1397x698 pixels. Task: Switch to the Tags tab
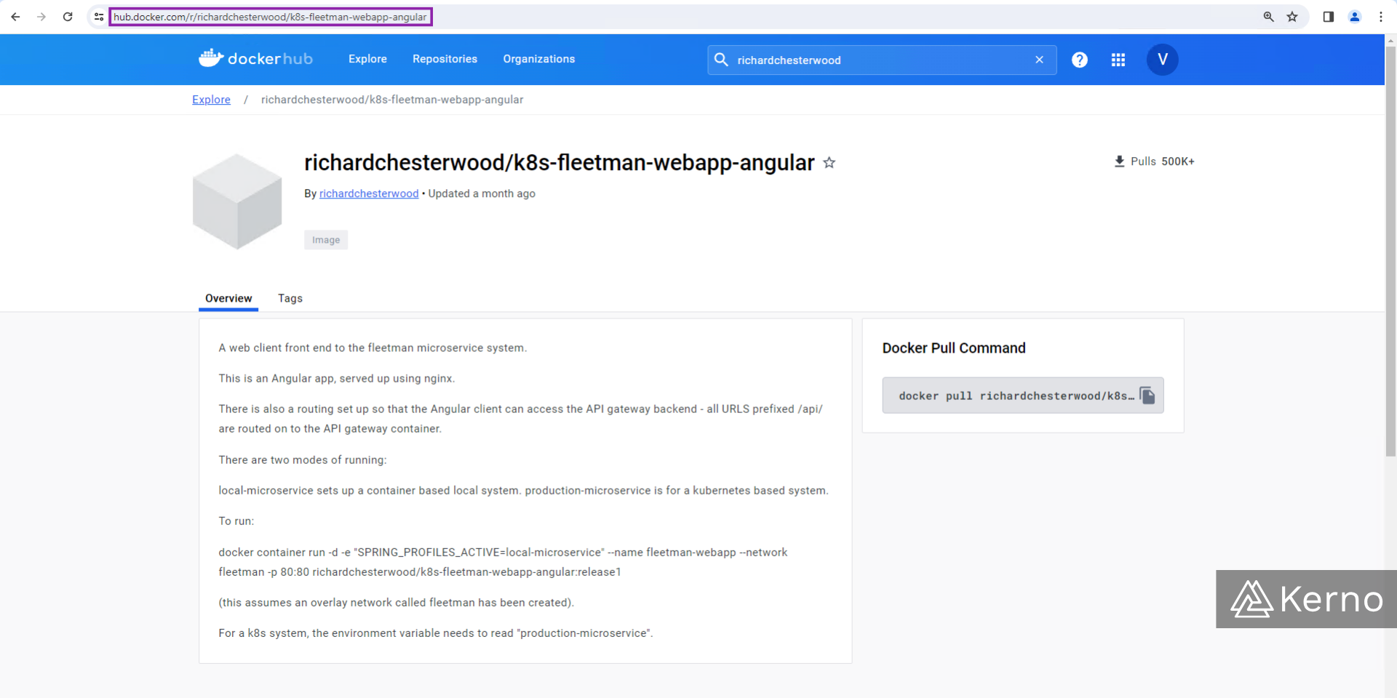[290, 298]
